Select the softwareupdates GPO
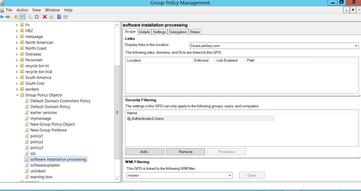Viewport: 361px width, 191px height. (x=45, y=165)
